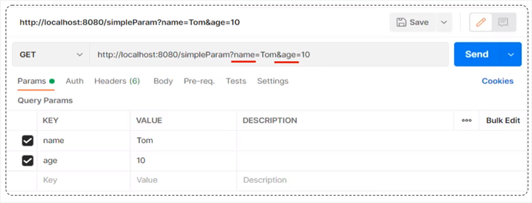This screenshot has height=203, width=532.
Task: Open the Headers (6) tab
Action: [117, 81]
